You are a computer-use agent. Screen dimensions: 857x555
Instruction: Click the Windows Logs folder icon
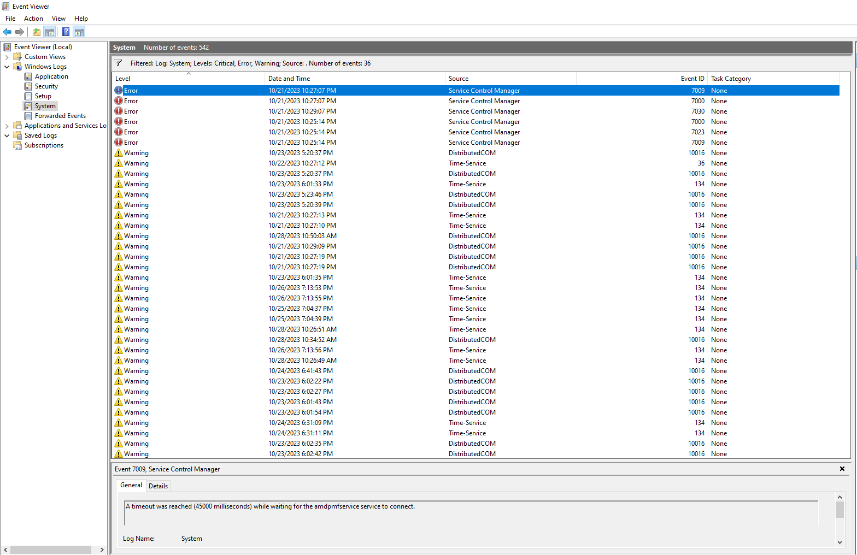(17, 67)
